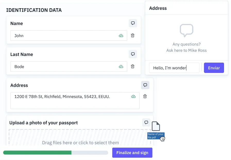Click the large chat bubble placeholder icon
231x160 pixels.
(186, 30)
